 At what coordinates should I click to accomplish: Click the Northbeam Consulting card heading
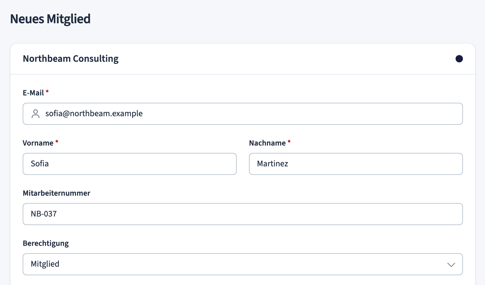tap(71, 59)
